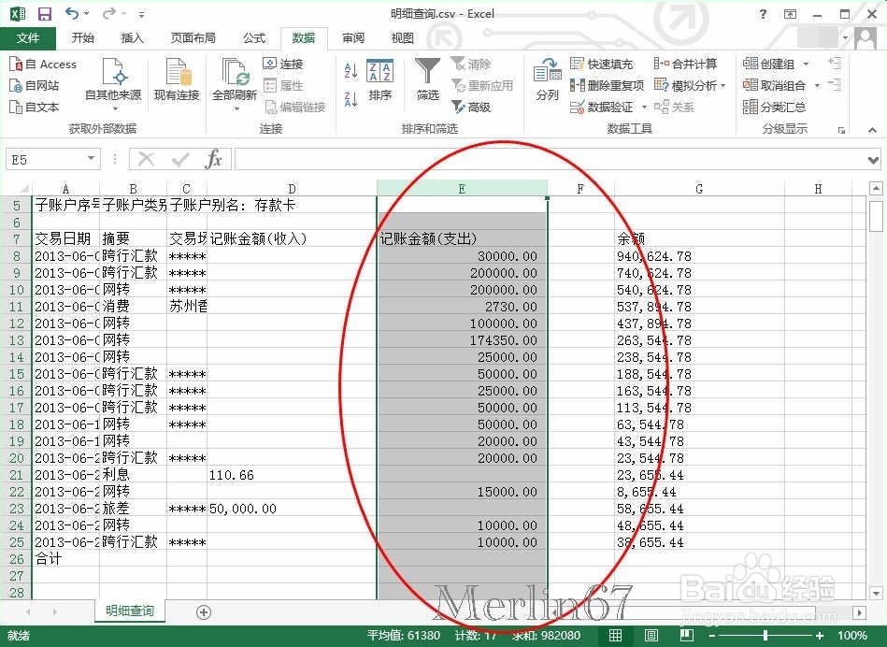Switch to the 公式 ribbon tab
Image resolution: width=887 pixels, height=647 pixels.
coord(254,37)
